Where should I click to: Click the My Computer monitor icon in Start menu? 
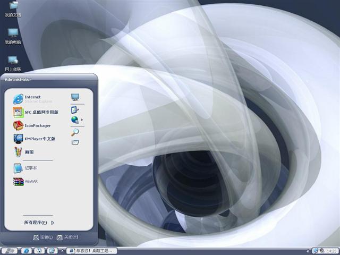pyautogui.click(x=75, y=97)
